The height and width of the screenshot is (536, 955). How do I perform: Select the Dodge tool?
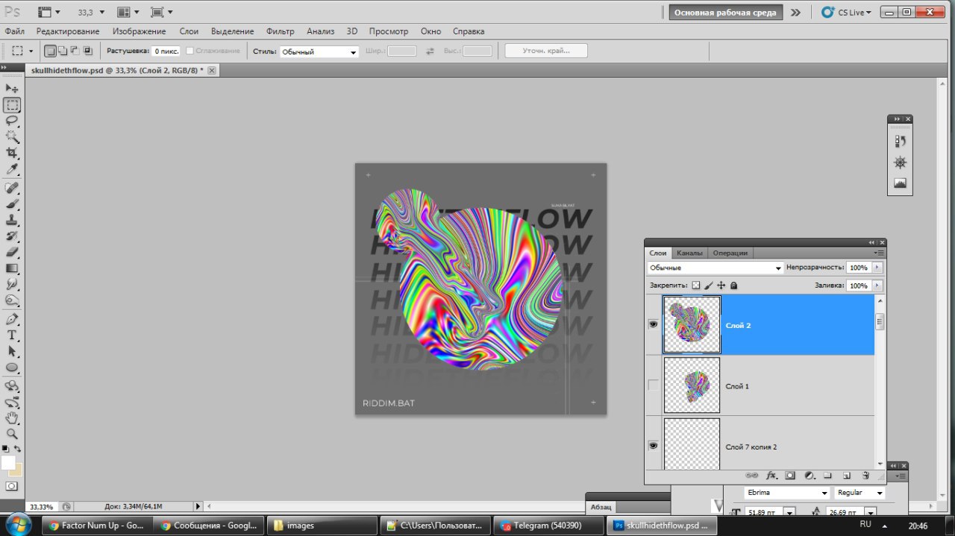12,300
